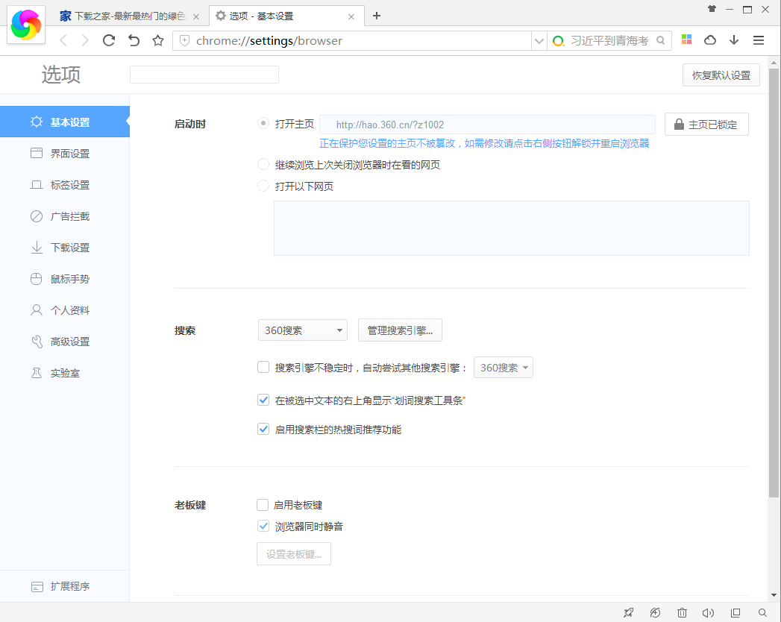
Task: Click the speaker icon in the status bar
Action: click(708, 612)
